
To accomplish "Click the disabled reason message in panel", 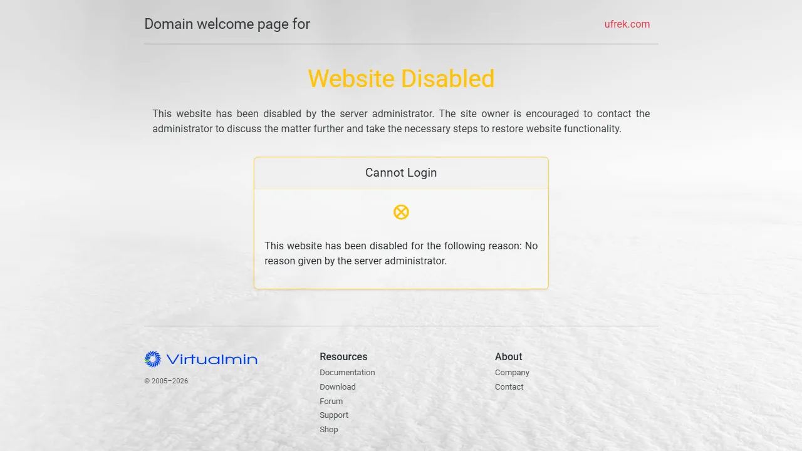I will pos(401,254).
